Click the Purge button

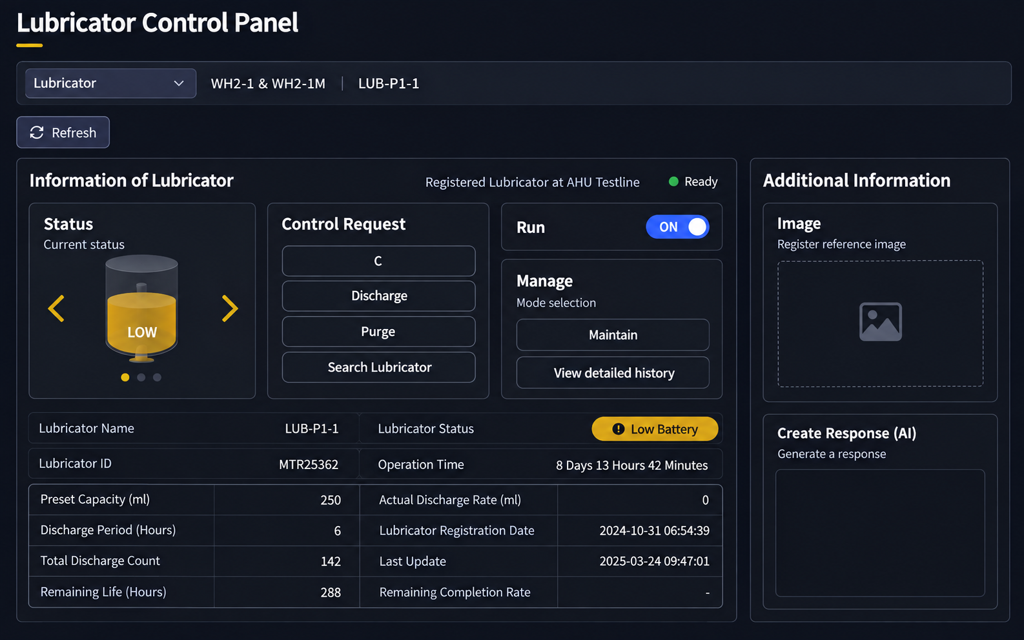pyautogui.click(x=378, y=332)
